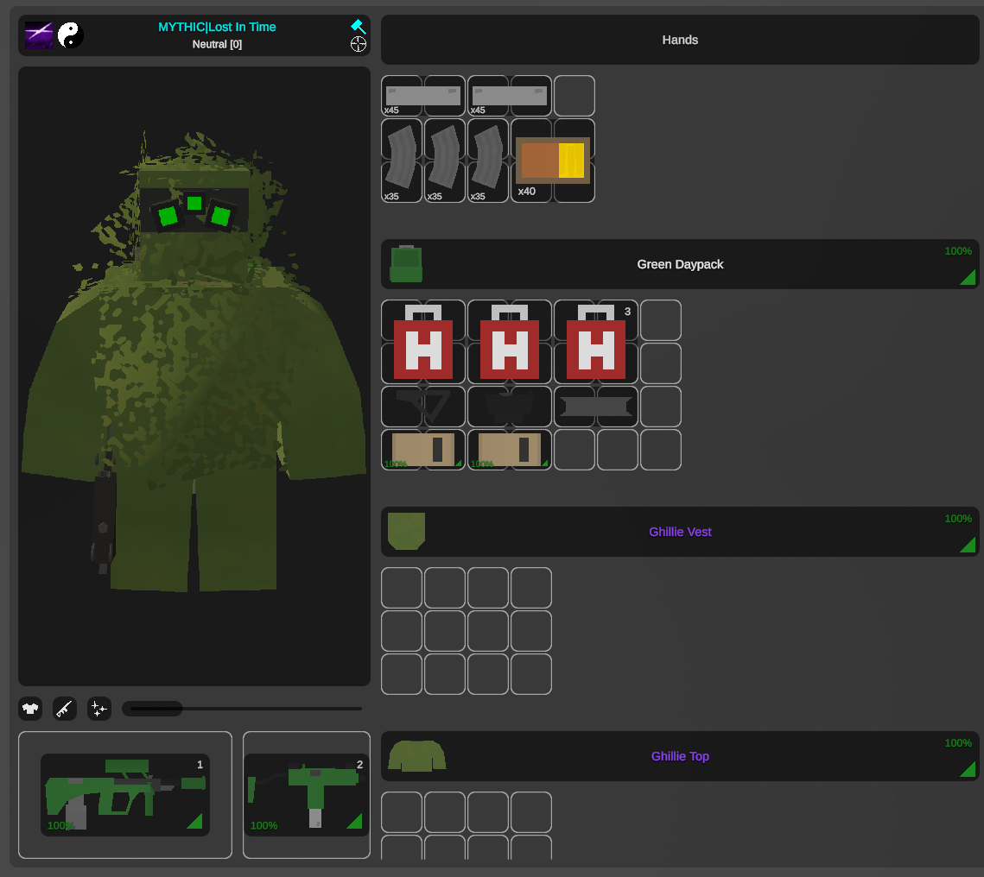Click the Ghillie Top shirt icon

[x=416, y=756]
